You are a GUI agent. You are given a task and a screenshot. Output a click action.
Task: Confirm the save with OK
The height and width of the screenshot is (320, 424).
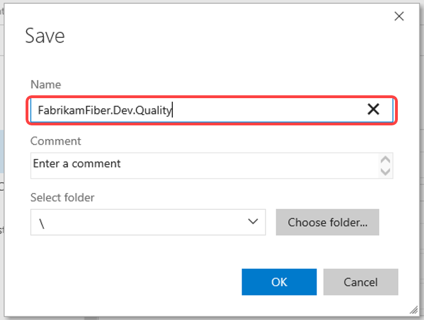click(x=279, y=282)
